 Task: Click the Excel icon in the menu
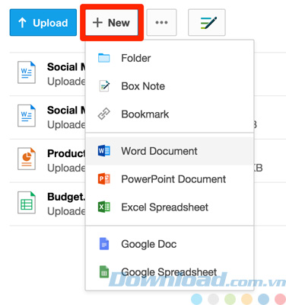coord(104,207)
